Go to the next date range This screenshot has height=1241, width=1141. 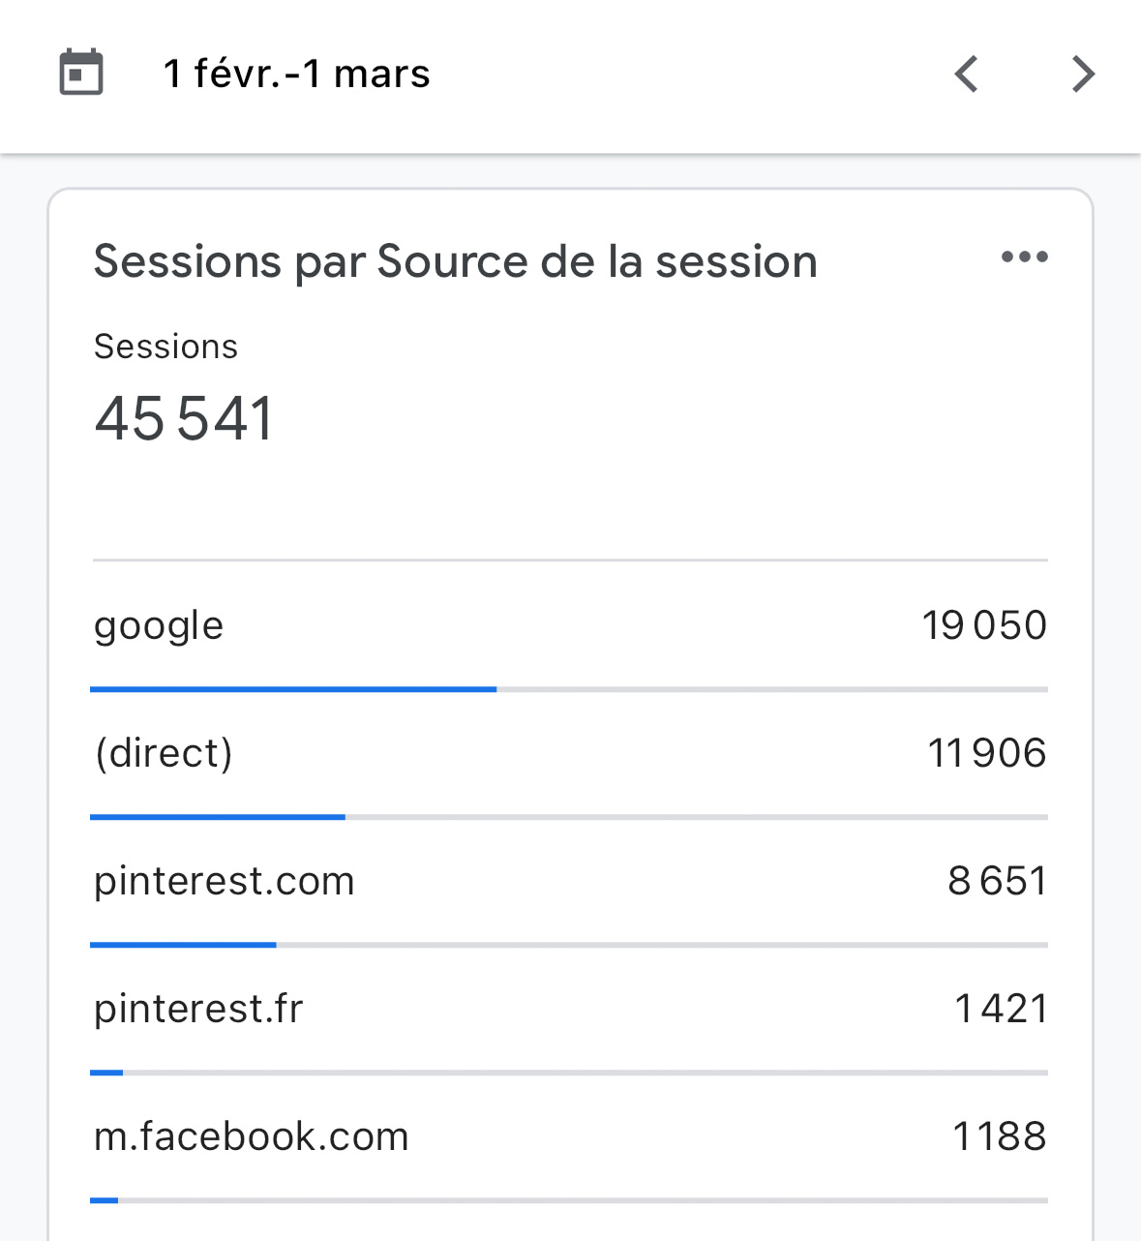[x=1083, y=74]
